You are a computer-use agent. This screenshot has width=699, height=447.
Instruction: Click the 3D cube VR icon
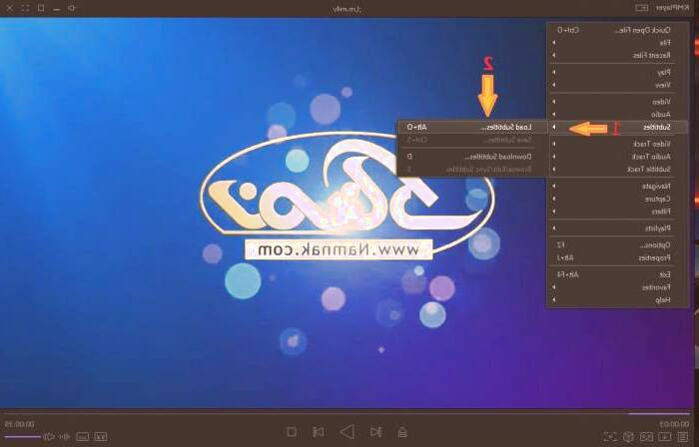628,436
